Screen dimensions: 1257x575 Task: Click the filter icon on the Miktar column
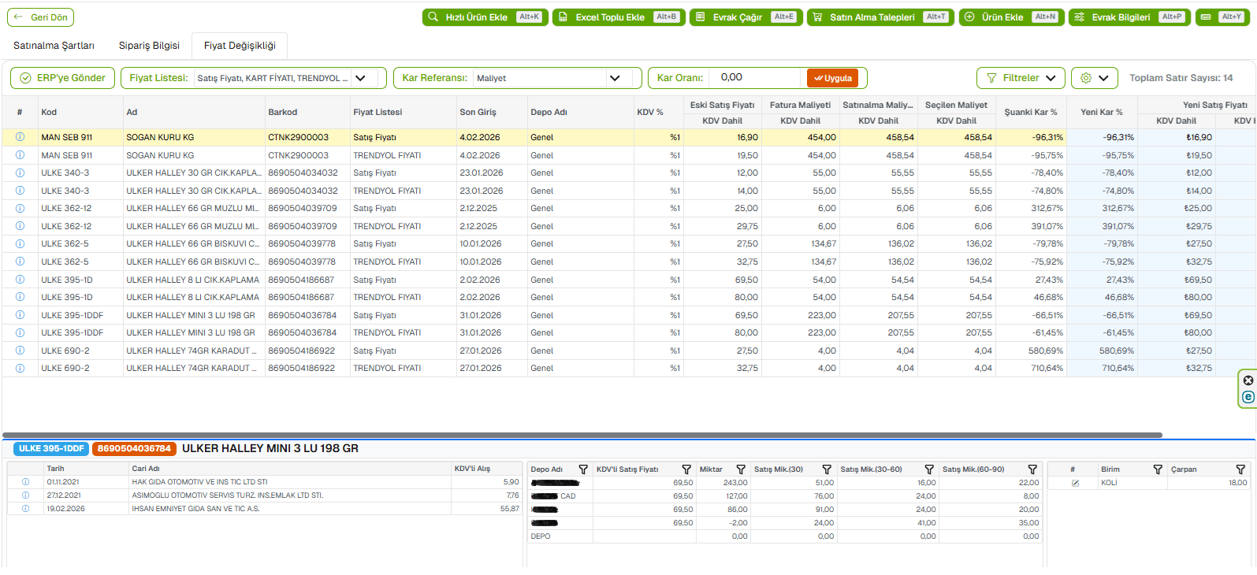pyautogui.click(x=741, y=469)
